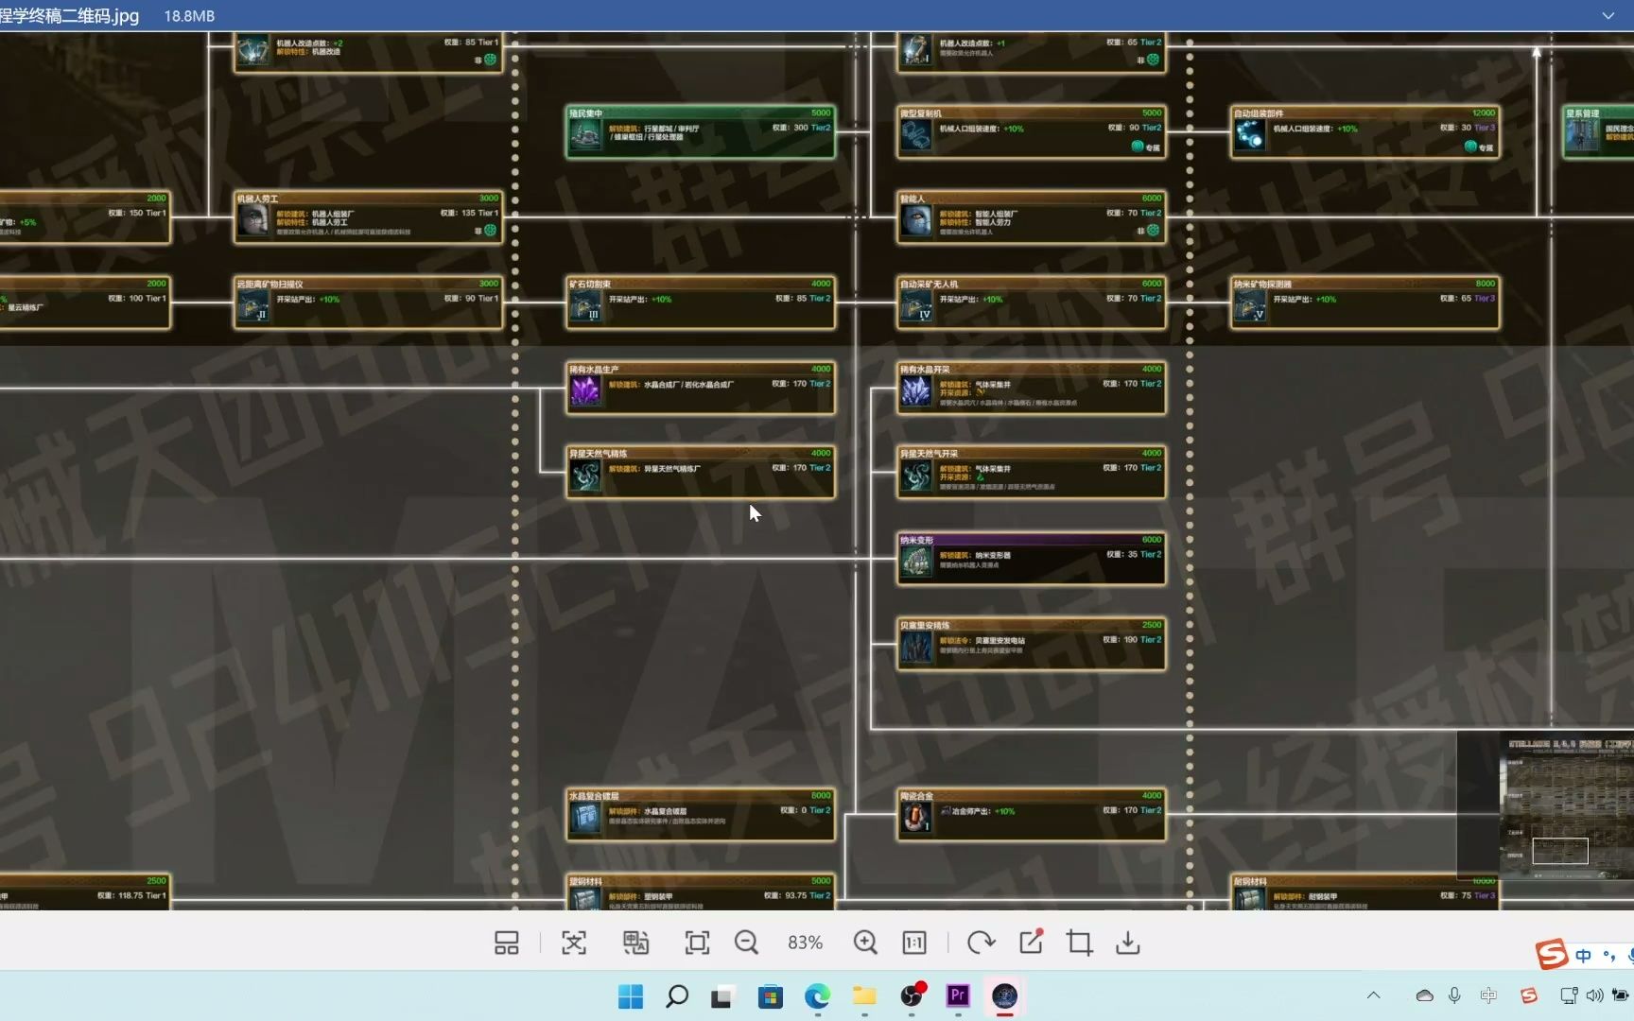
Task: Click the 矿石切割束 tier III icon
Action: click(584, 306)
